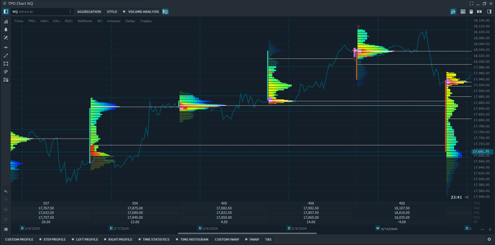Open the object list icon at bottom-left
Screen dimensions: 495x245
point(6,229)
